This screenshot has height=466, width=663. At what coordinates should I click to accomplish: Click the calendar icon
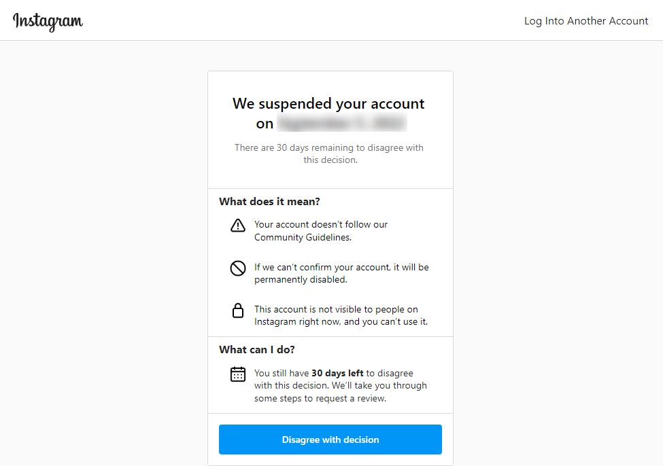point(237,374)
